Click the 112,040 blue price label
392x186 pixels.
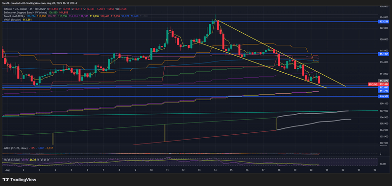point(384,88)
